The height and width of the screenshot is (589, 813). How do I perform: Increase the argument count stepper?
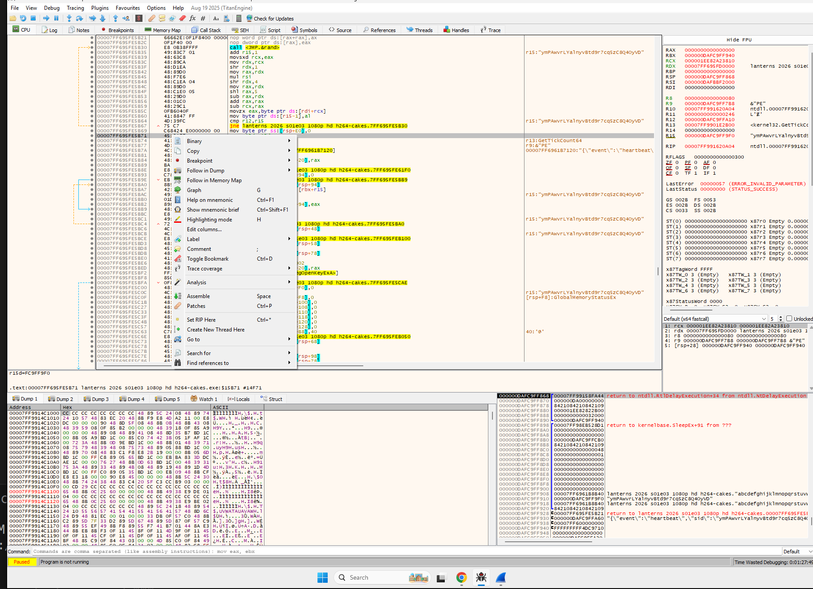point(780,317)
